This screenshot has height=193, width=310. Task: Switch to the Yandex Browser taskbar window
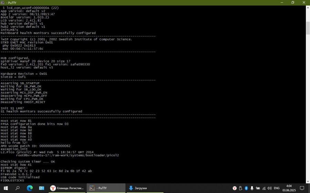click(x=67, y=188)
